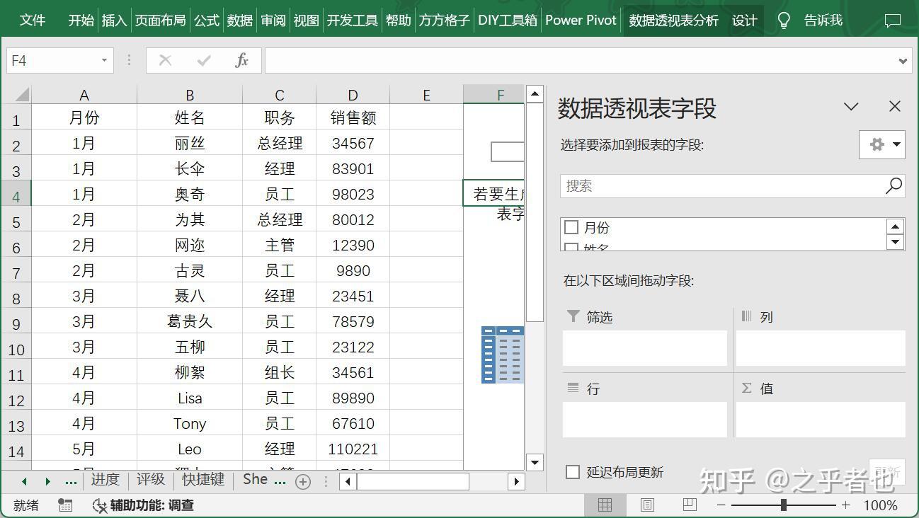Click the 辅助功能 accessibility icon in status bar
Screen dimensions: 919x518
coord(99,506)
